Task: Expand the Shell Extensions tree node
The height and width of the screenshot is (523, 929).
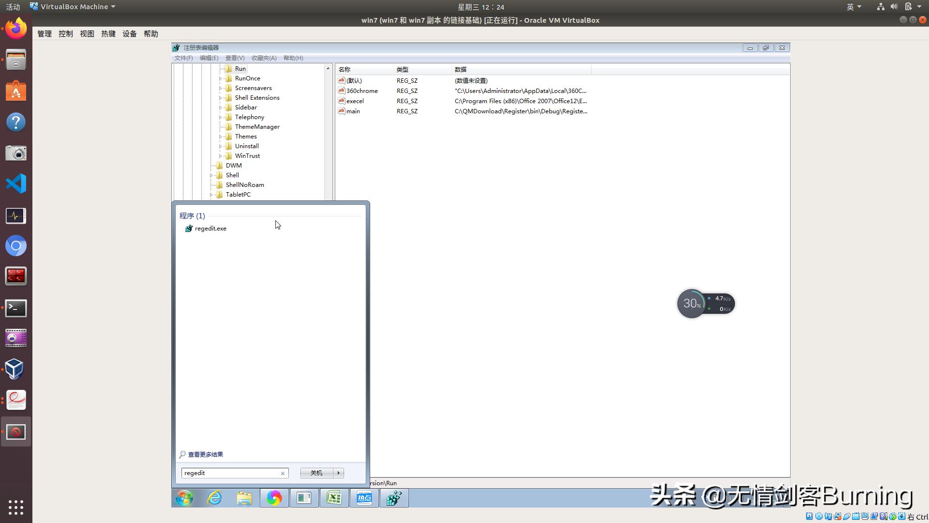Action: [x=221, y=98]
